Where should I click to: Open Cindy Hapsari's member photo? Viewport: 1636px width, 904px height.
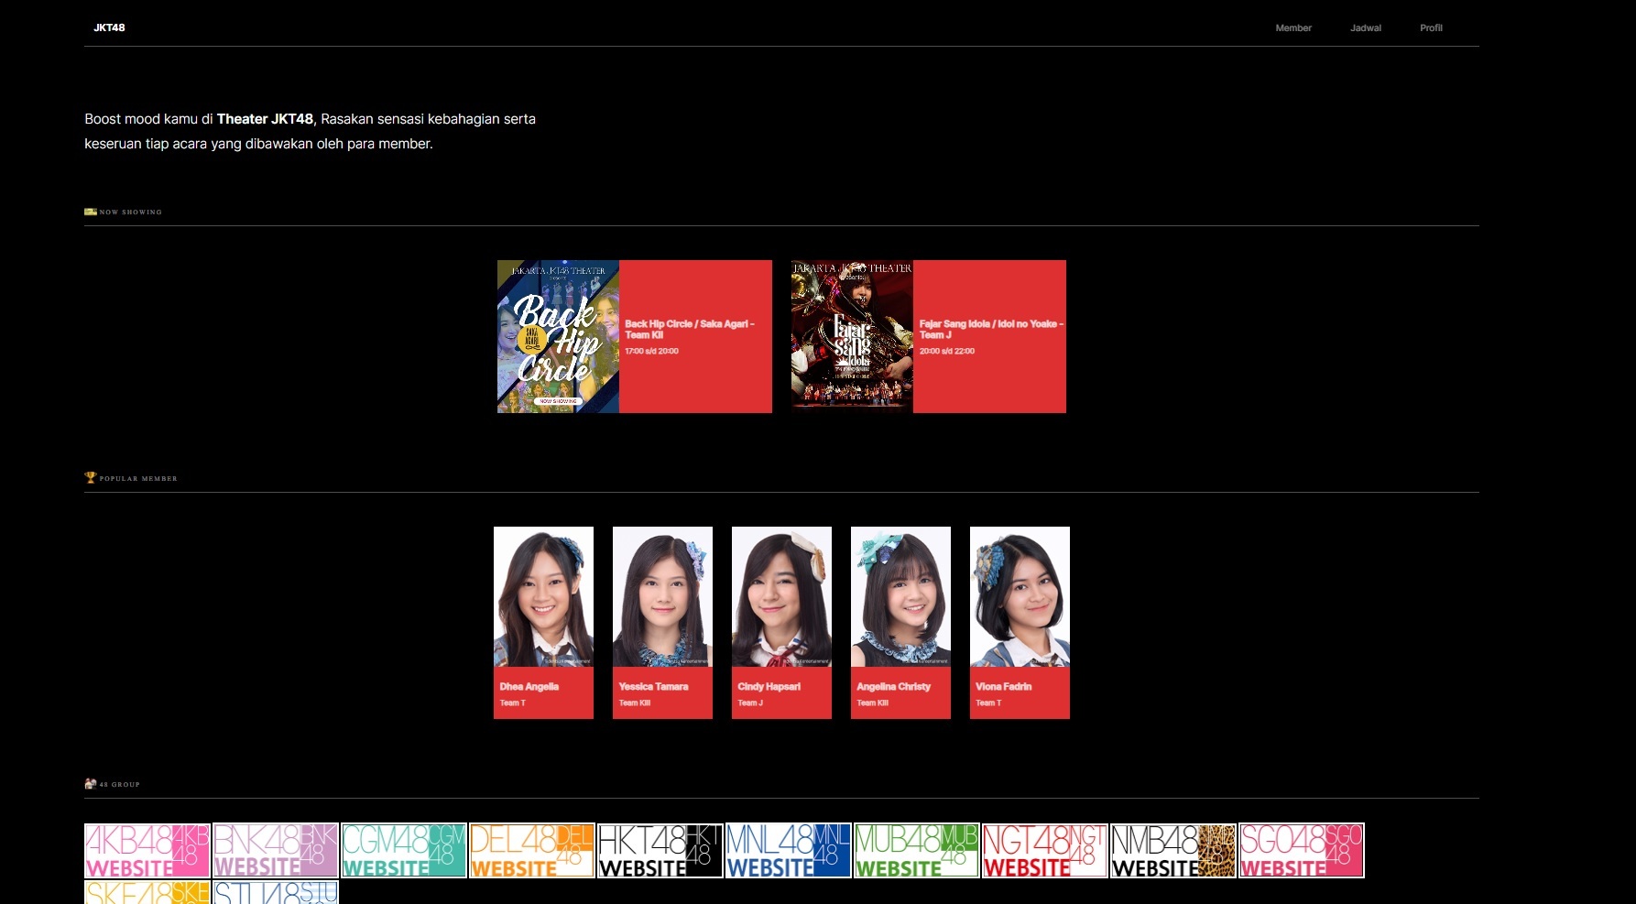tap(781, 596)
